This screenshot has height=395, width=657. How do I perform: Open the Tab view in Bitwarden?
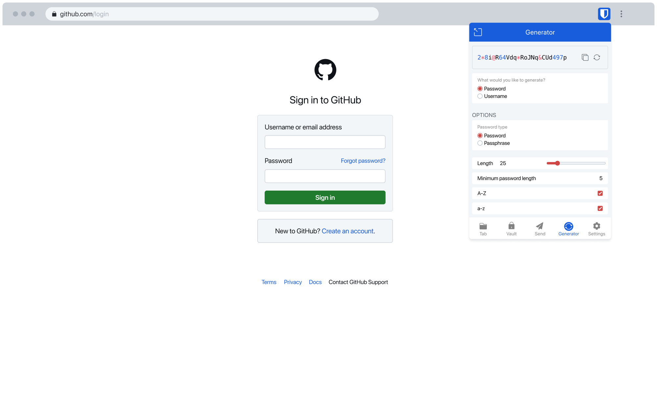tap(483, 229)
